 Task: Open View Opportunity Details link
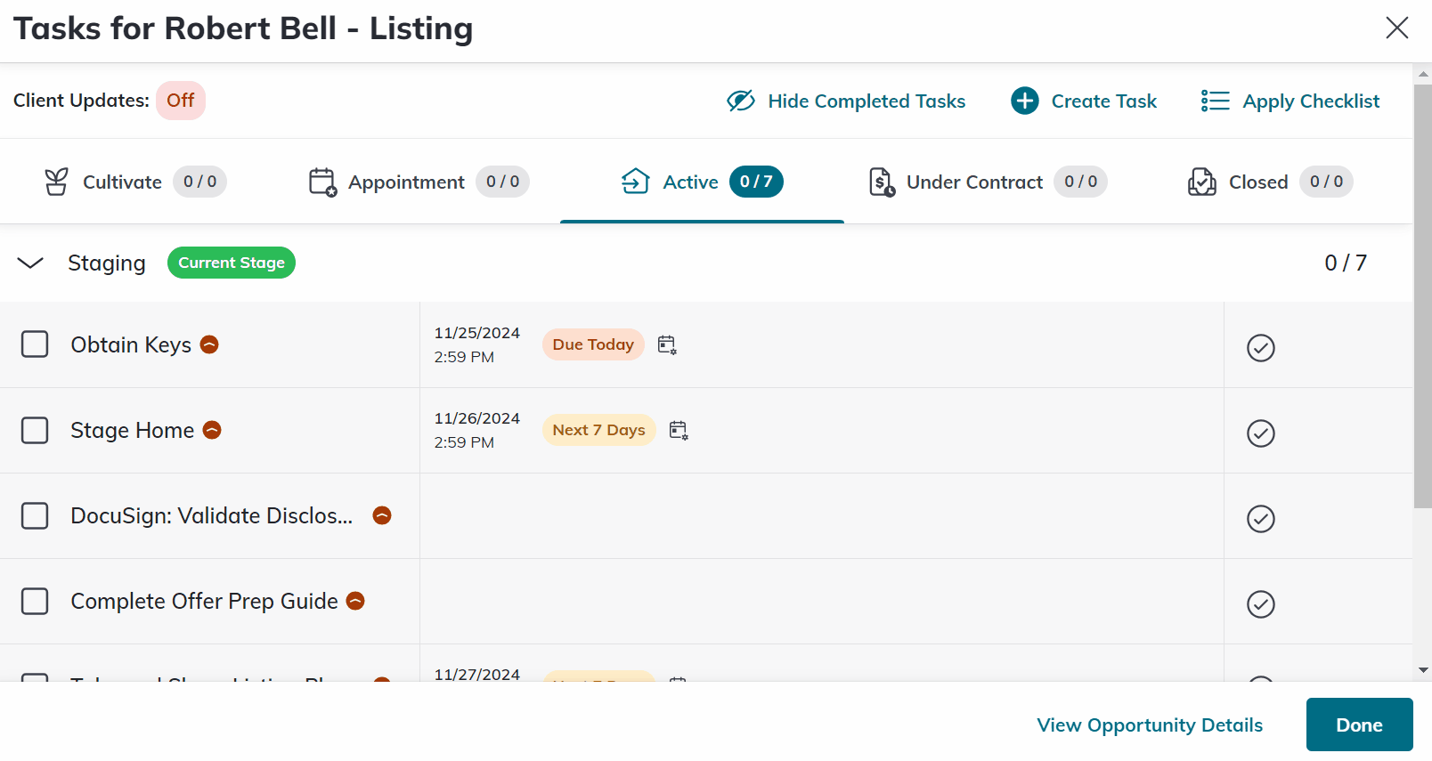(x=1150, y=725)
